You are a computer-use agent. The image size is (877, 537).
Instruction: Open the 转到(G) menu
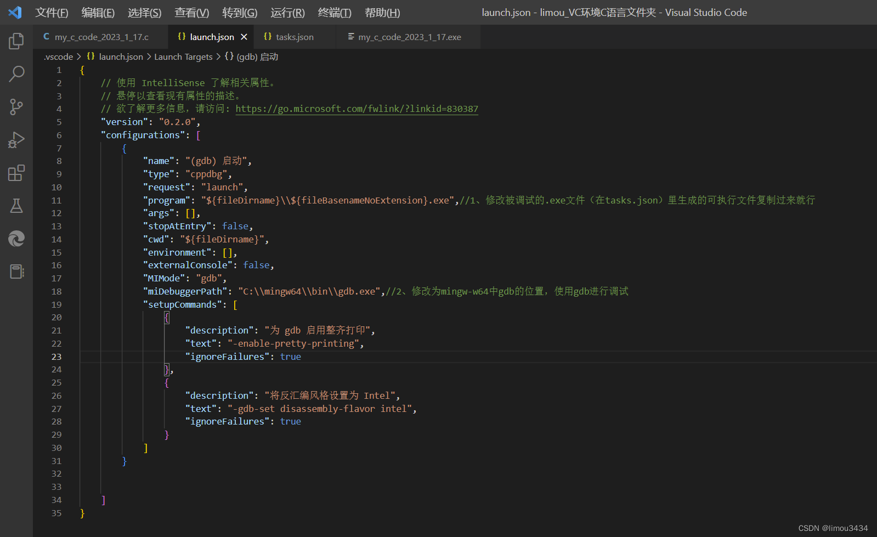[240, 13]
